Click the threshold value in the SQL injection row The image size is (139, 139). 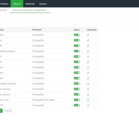38,95
